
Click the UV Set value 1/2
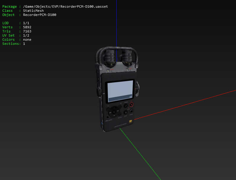pos(26,35)
